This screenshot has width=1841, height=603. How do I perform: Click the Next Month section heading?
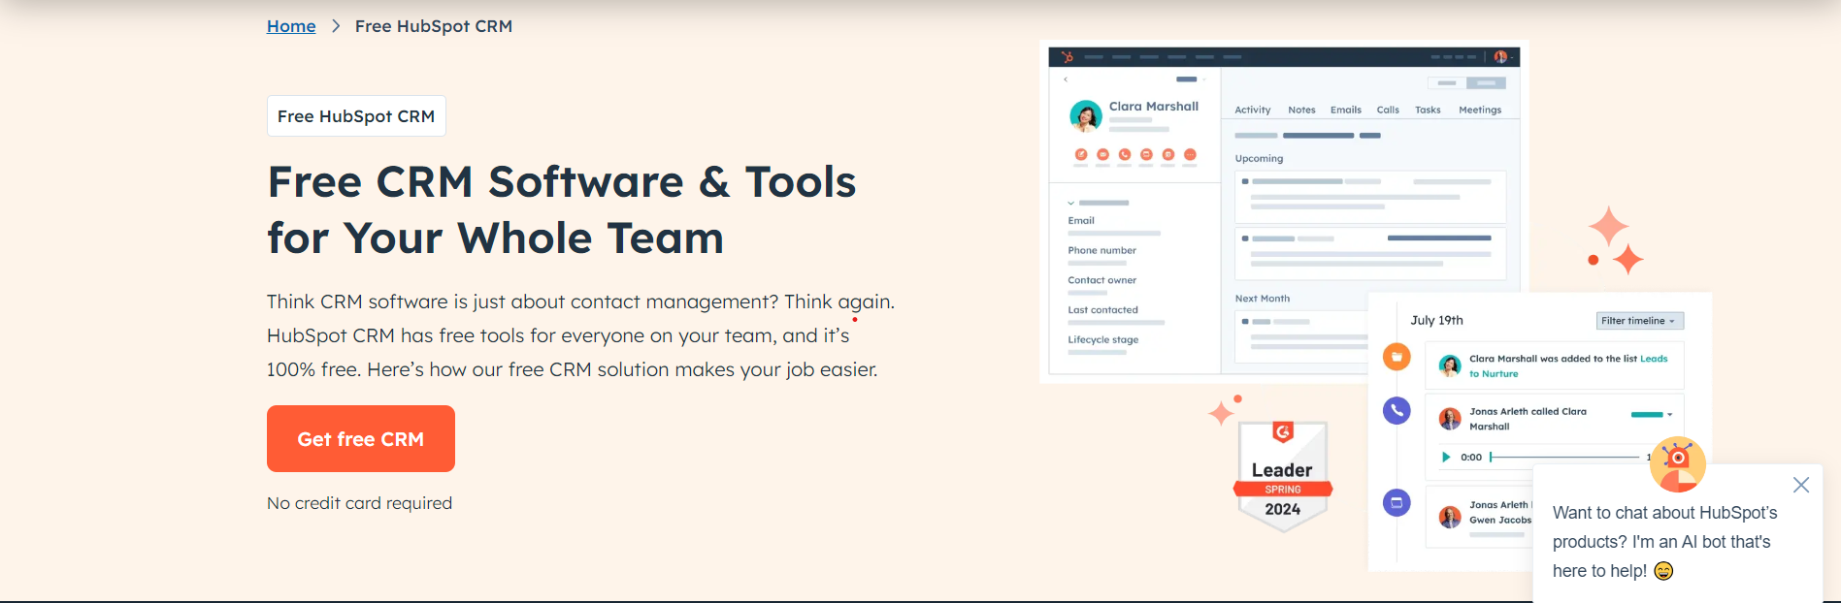pos(1262,299)
